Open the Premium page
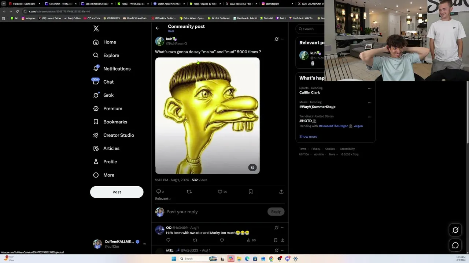 pos(107,108)
